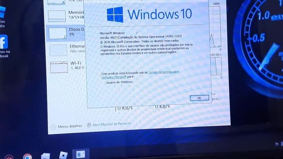Viewport: 283px width, 159px height.
Task: Click the Windows logo in the dialog
Action: point(115,15)
